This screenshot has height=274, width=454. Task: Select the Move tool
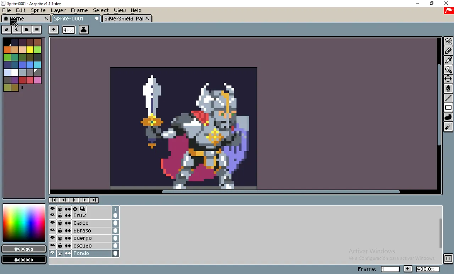[x=448, y=79]
